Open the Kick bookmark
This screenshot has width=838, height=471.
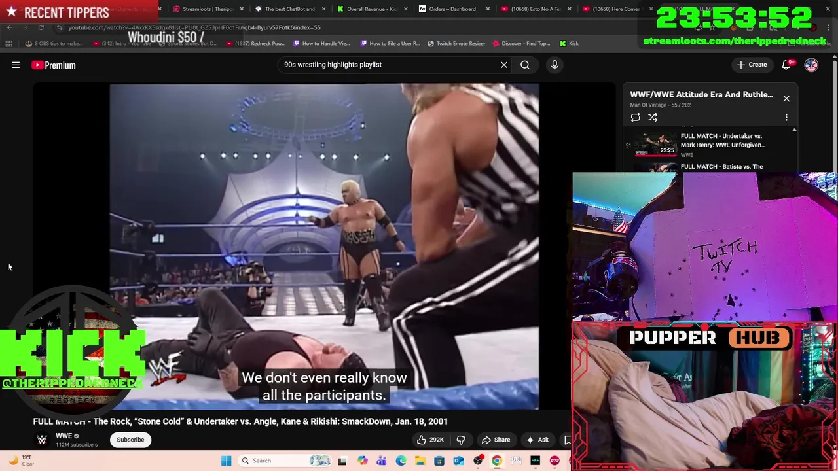pyautogui.click(x=569, y=44)
